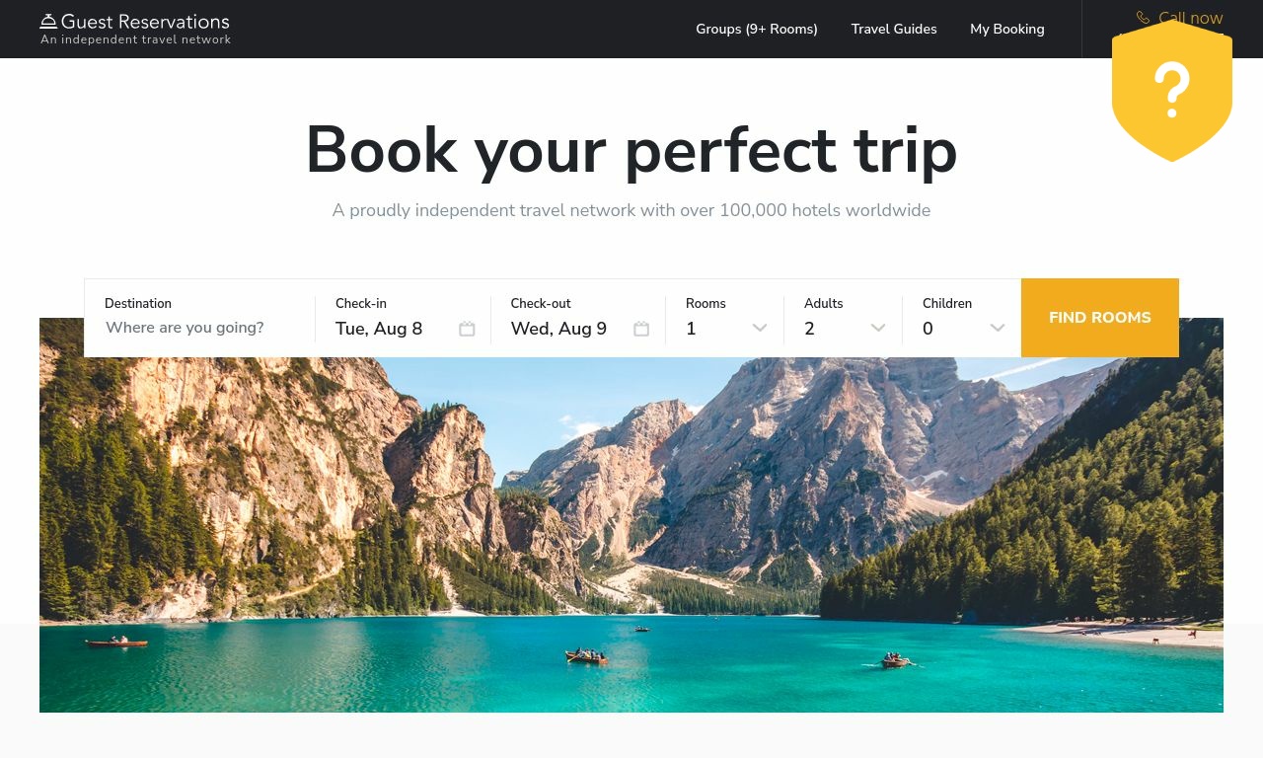Screen dimensions: 1263x758
Task: Open Groups (9+ Rooms) menu item
Action: point(757,29)
